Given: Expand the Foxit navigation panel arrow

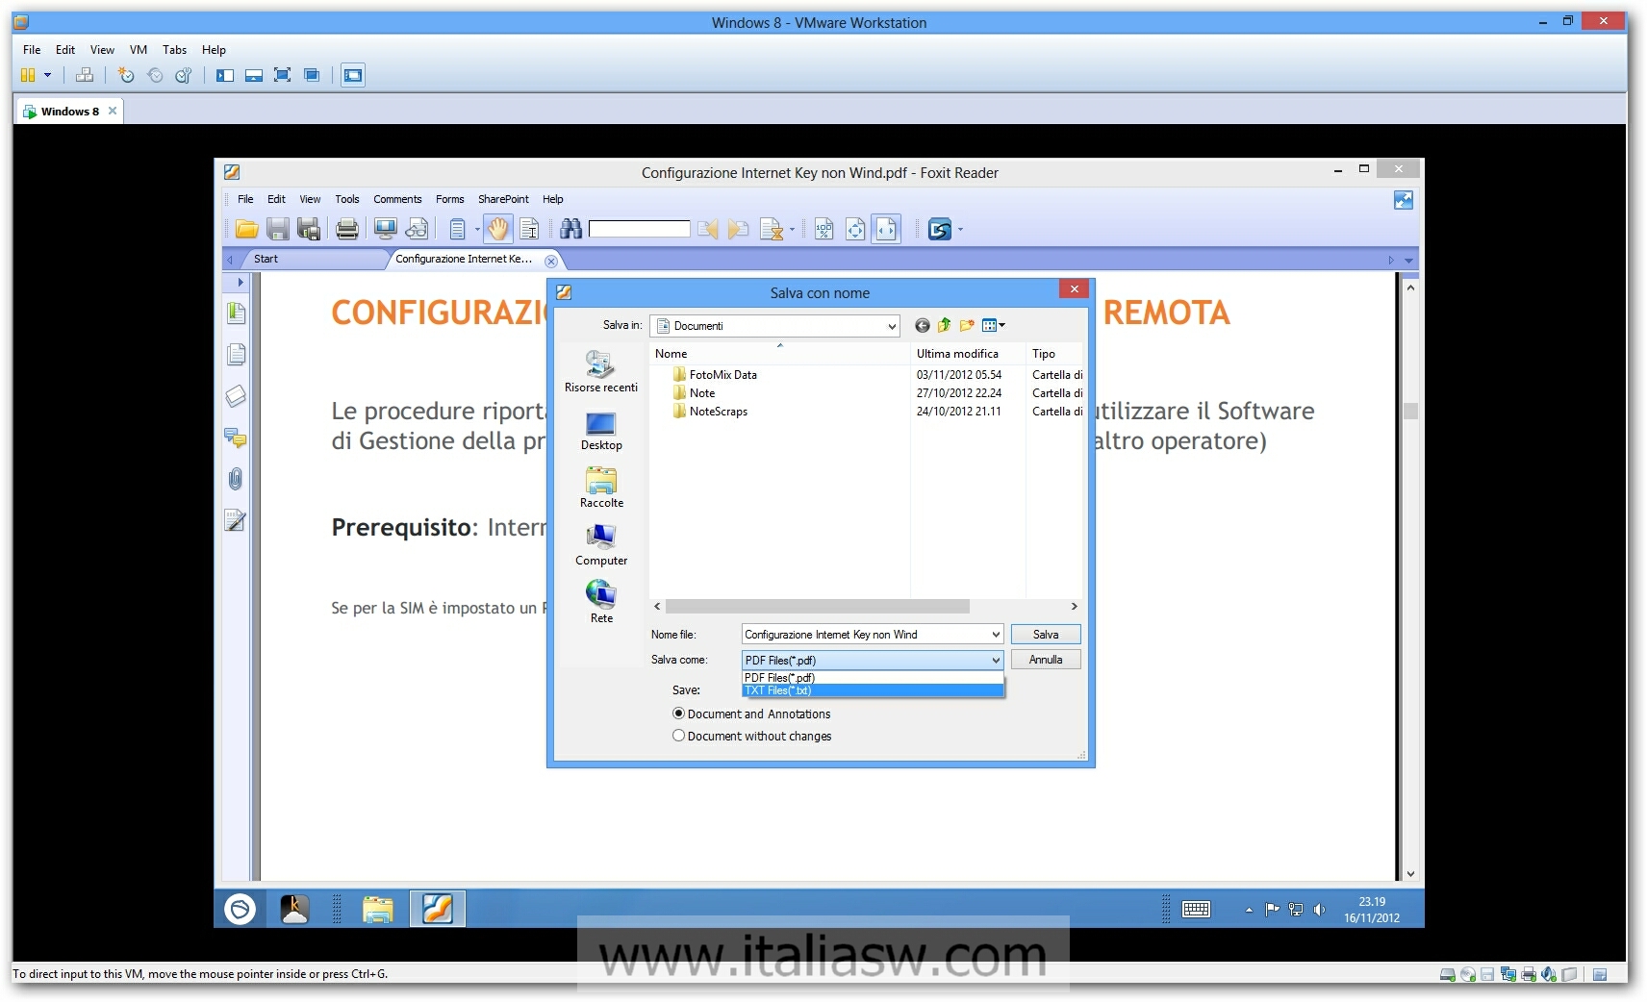Looking at the screenshot, I should [x=240, y=283].
